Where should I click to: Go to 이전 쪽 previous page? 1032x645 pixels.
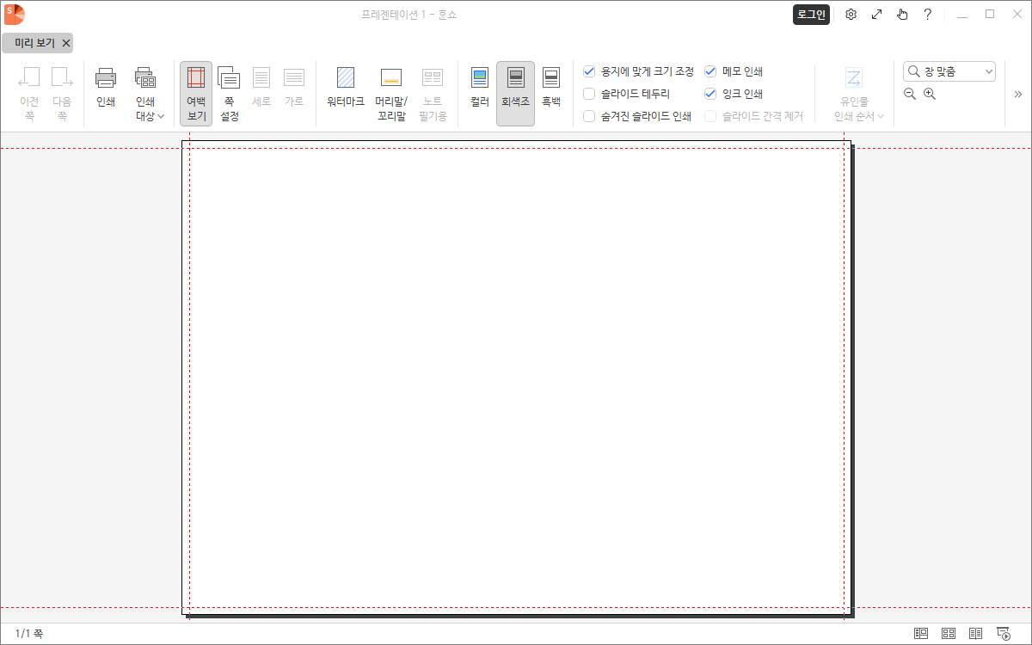(29, 94)
